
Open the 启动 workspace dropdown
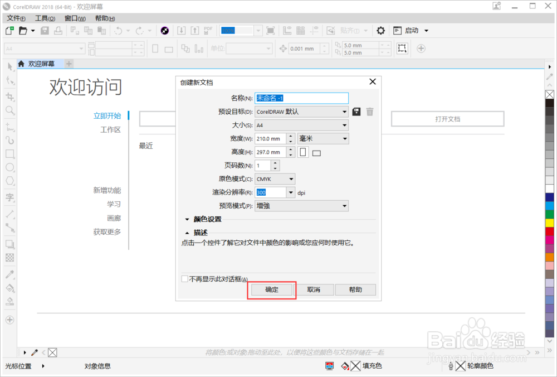point(411,31)
